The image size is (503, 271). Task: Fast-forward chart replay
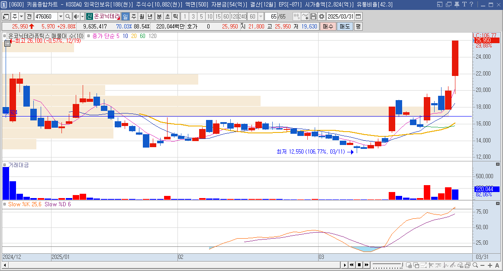point(367,265)
